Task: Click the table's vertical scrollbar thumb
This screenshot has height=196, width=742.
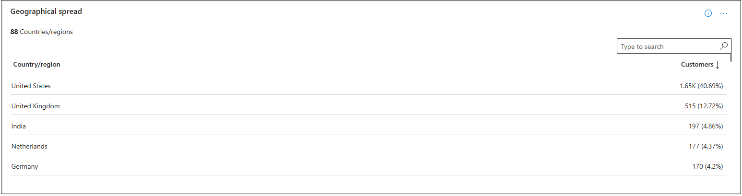Action: [730, 58]
